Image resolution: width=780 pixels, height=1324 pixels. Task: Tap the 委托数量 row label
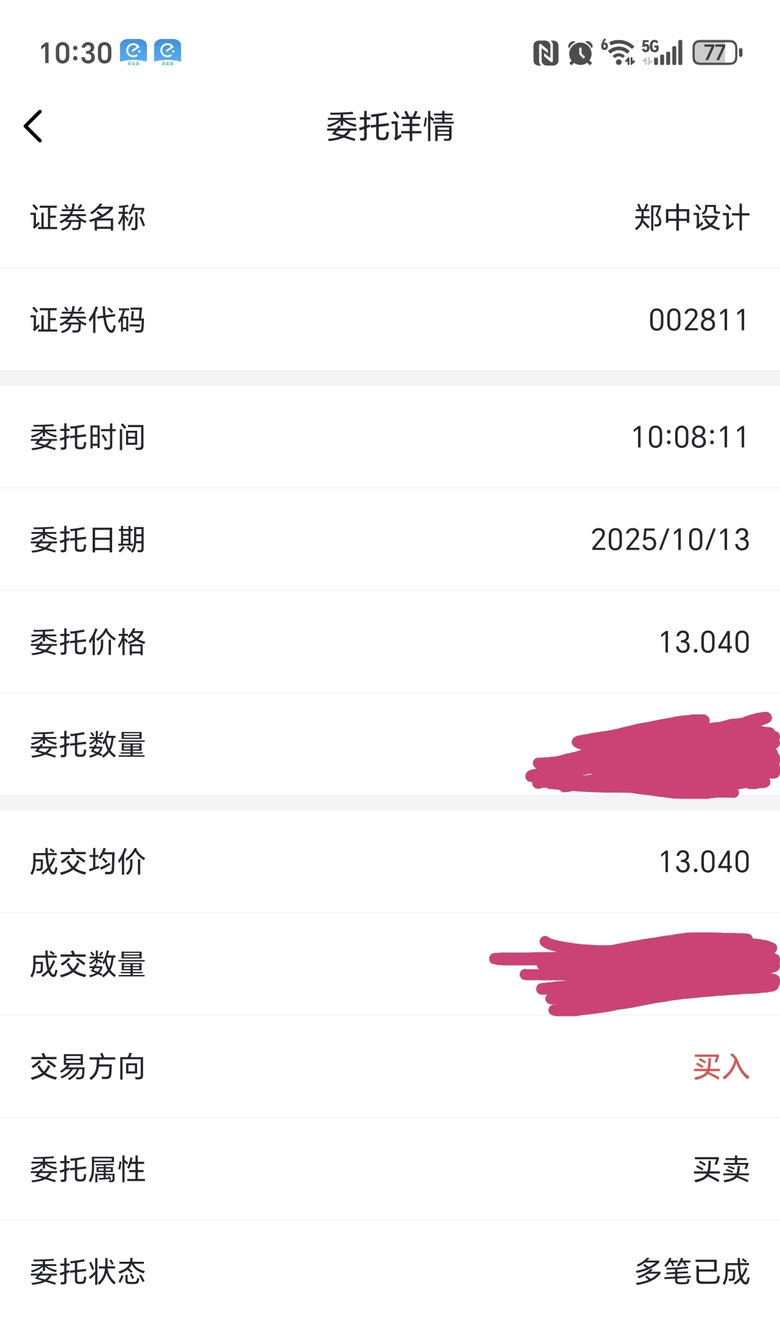(x=88, y=745)
